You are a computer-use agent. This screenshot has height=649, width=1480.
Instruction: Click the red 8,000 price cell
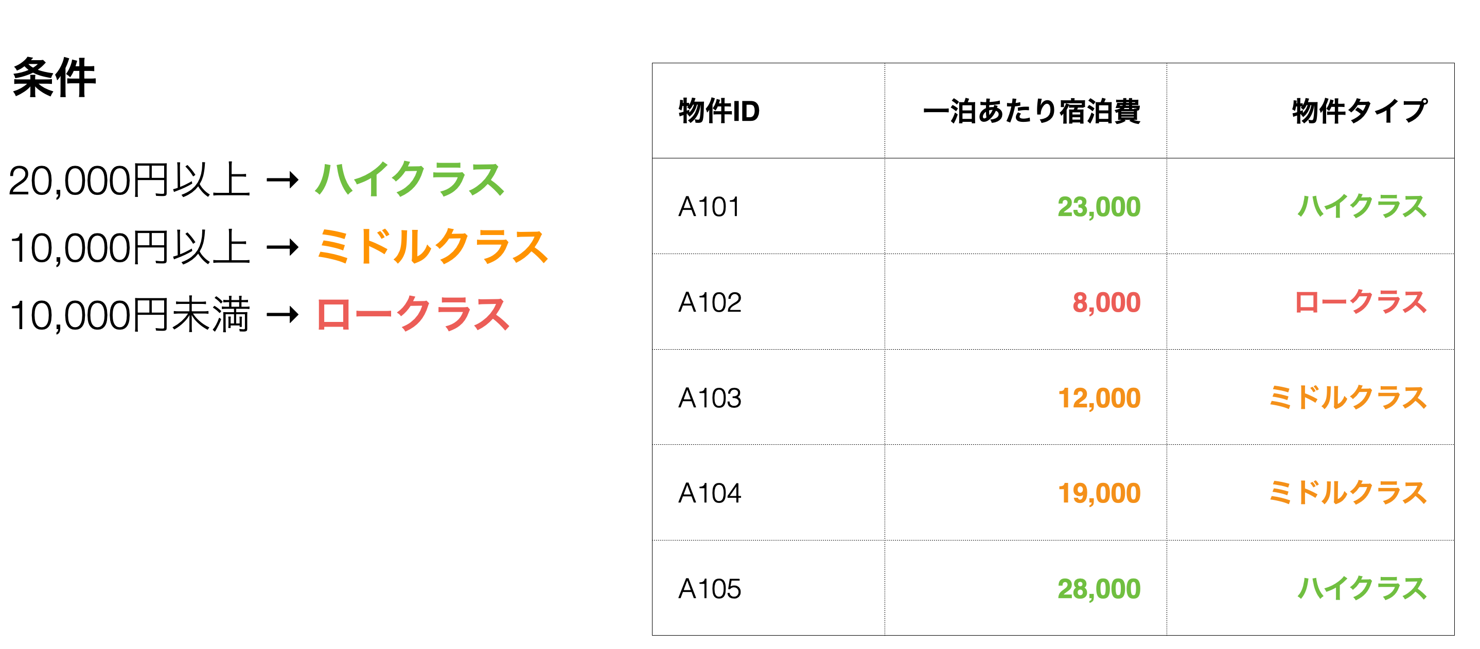1106,303
